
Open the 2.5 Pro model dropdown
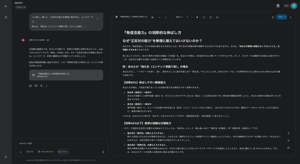(21, 7)
